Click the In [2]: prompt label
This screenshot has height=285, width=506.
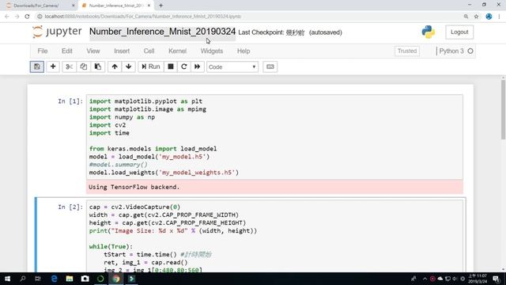coord(70,207)
